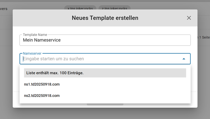Collapse the Nameserver dropdown arrow

coord(184,59)
